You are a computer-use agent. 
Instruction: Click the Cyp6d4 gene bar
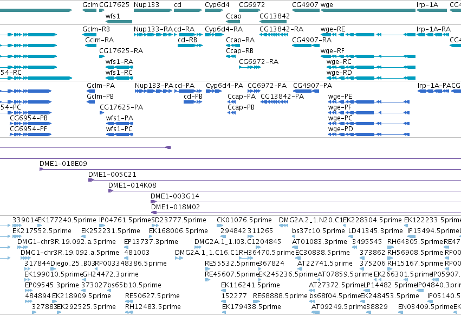214,10
